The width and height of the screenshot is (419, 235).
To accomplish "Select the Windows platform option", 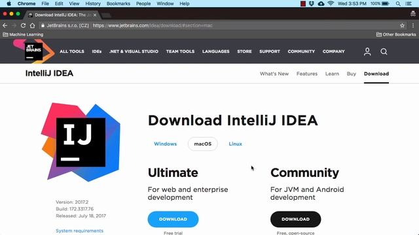I will (x=166, y=144).
